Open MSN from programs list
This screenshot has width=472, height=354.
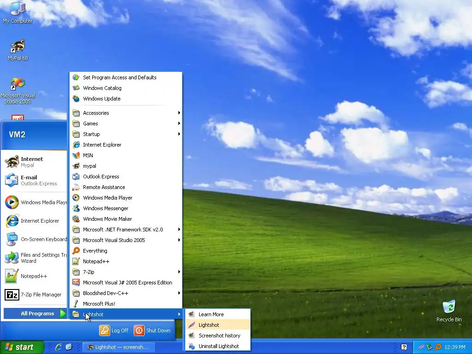click(x=126, y=155)
